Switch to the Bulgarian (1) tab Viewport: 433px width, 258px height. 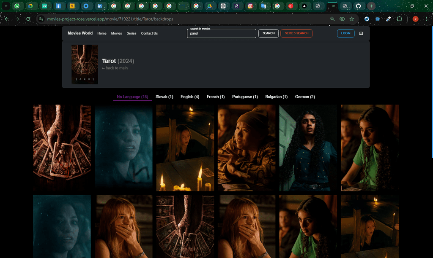click(x=277, y=97)
